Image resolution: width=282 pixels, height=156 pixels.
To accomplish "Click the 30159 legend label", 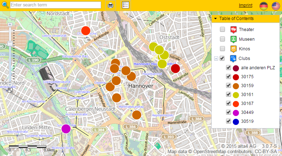I will pos(247,86).
